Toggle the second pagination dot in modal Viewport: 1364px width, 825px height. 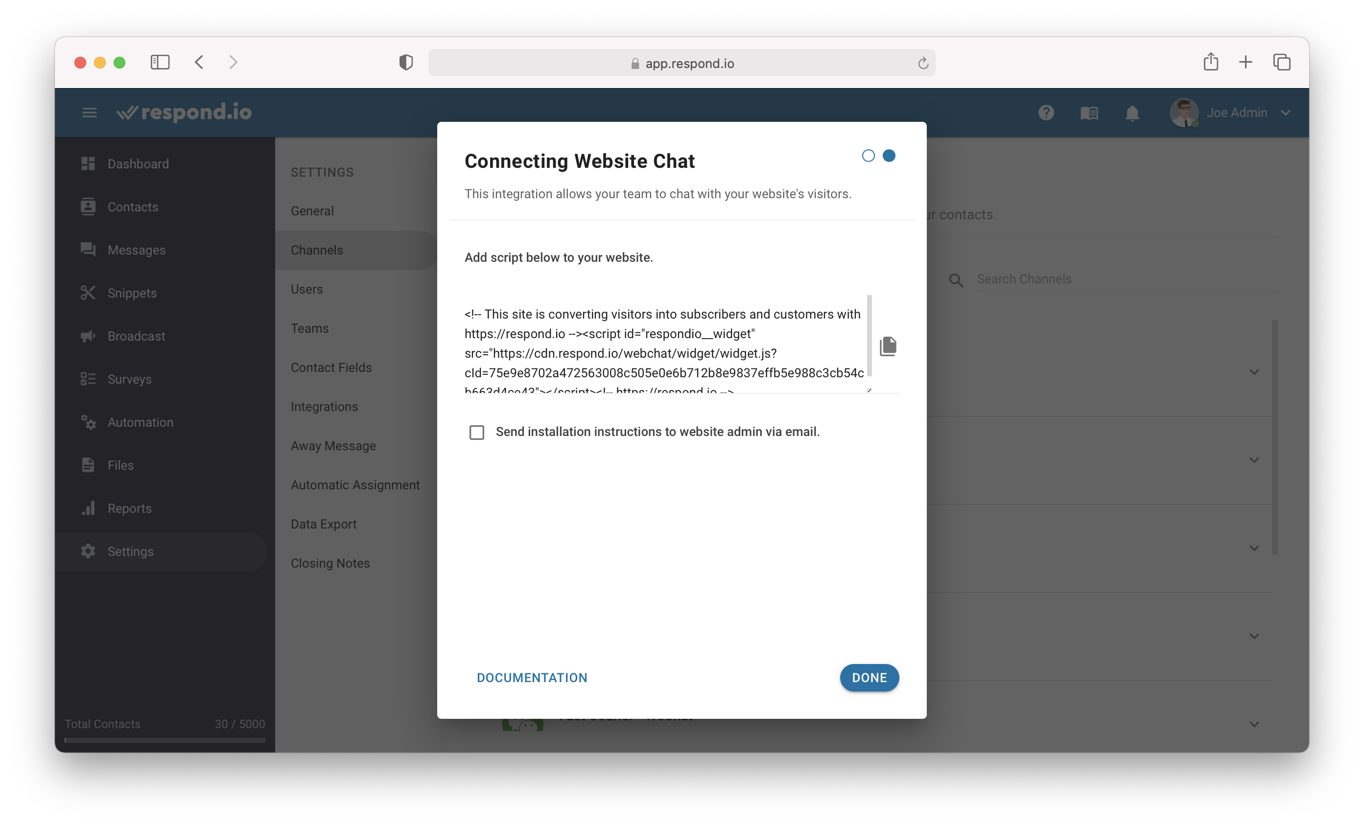pos(889,155)
